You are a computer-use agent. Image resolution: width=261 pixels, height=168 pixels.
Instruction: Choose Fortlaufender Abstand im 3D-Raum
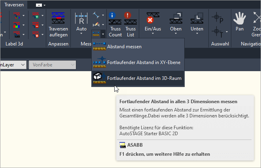(138, 78)
